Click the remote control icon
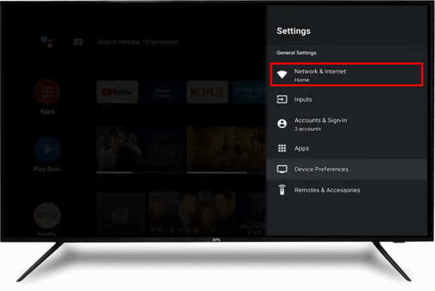435x291 pixels. pyautogui.click(x=282, y=190)
